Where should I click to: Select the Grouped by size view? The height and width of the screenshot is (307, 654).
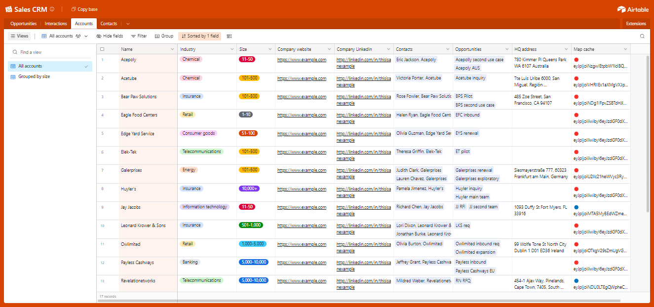(50, 77)
